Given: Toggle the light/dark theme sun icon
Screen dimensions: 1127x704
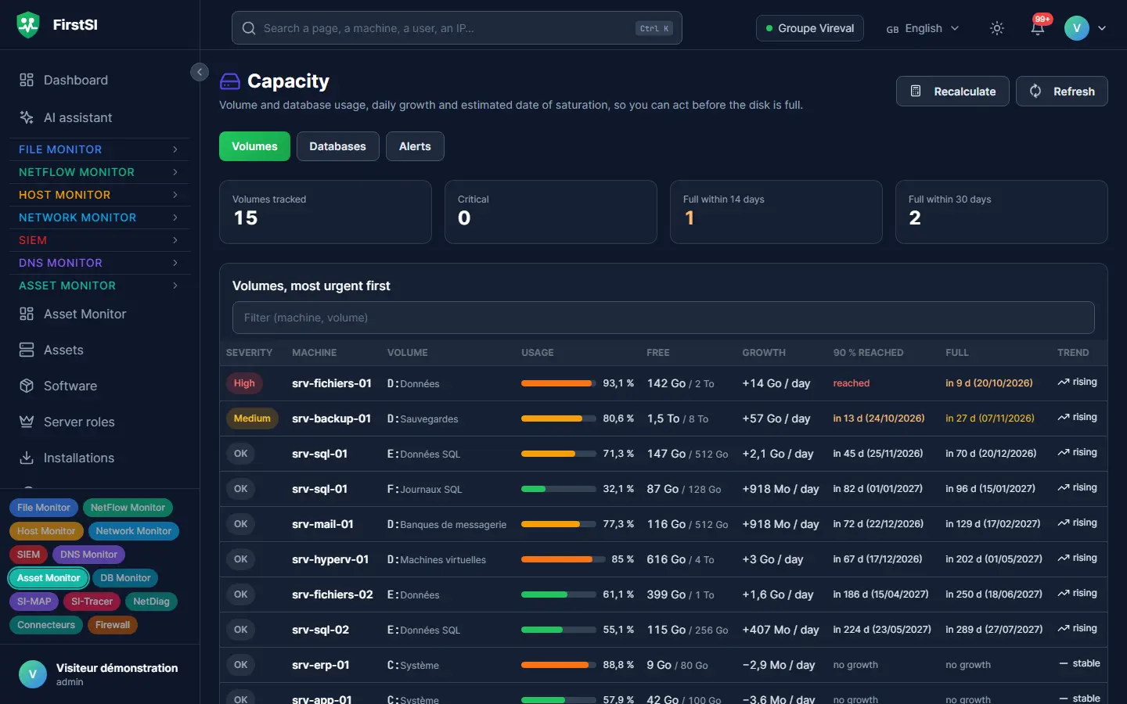Looking at the screenshot, I should (997, 28).
